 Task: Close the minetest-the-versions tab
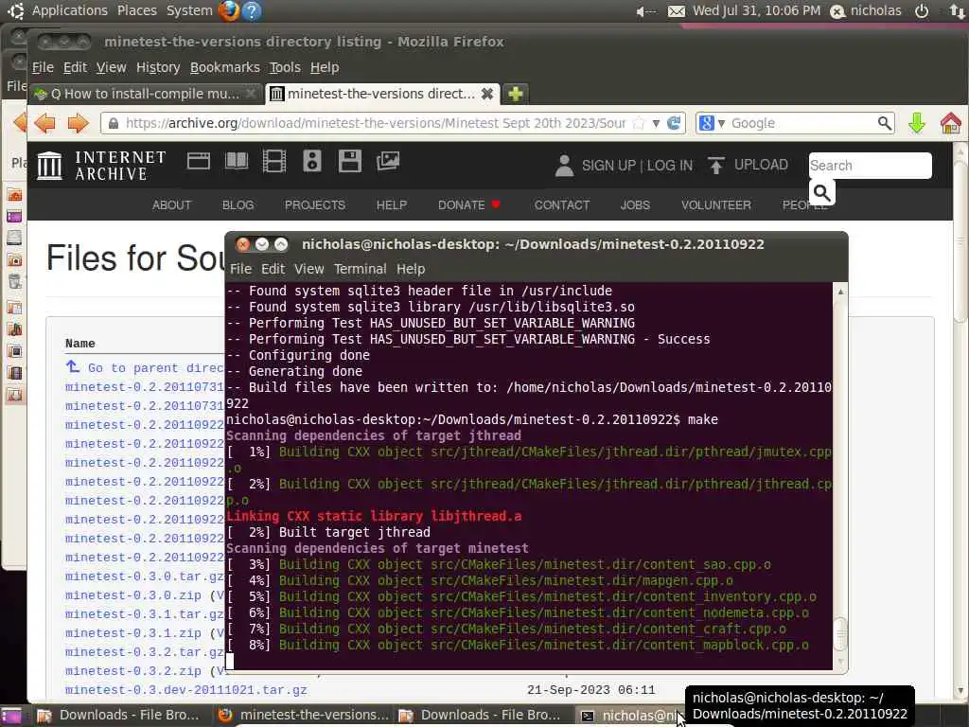tap(487, 94)
